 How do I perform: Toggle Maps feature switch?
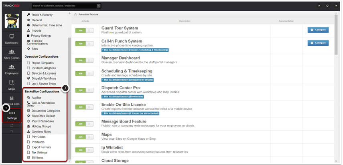pyautogui.click(x=84, y=137)
